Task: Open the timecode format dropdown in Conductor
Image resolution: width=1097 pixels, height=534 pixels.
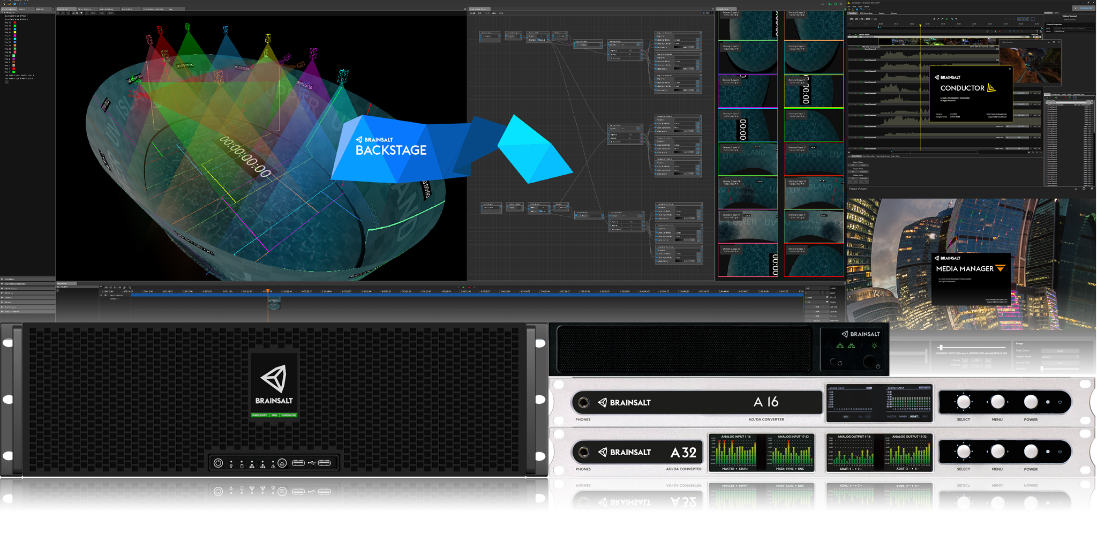Action: [878, 19]
